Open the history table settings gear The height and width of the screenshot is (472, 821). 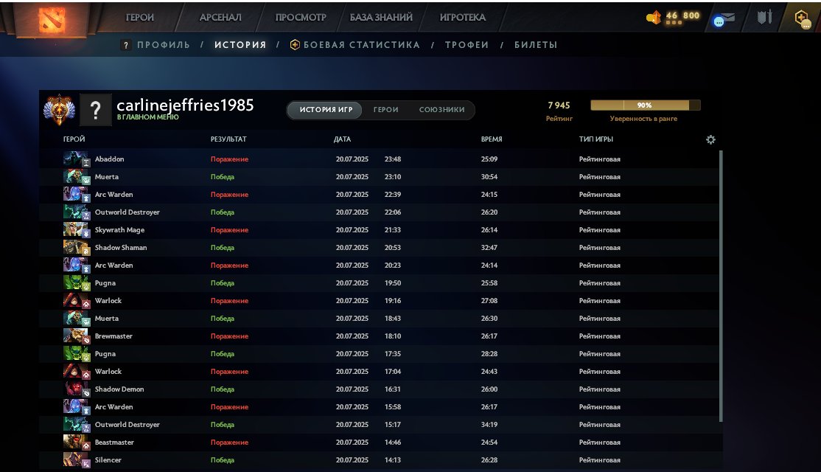pos(710,139)
